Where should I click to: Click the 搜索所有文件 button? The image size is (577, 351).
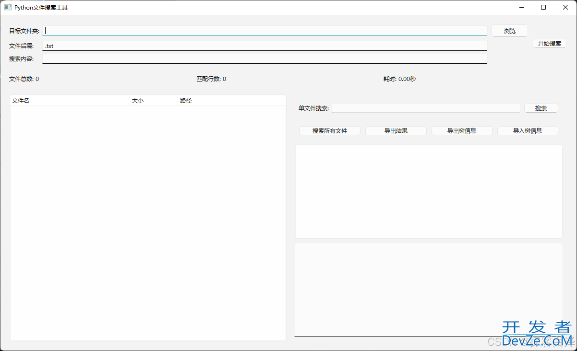(330, 131)
